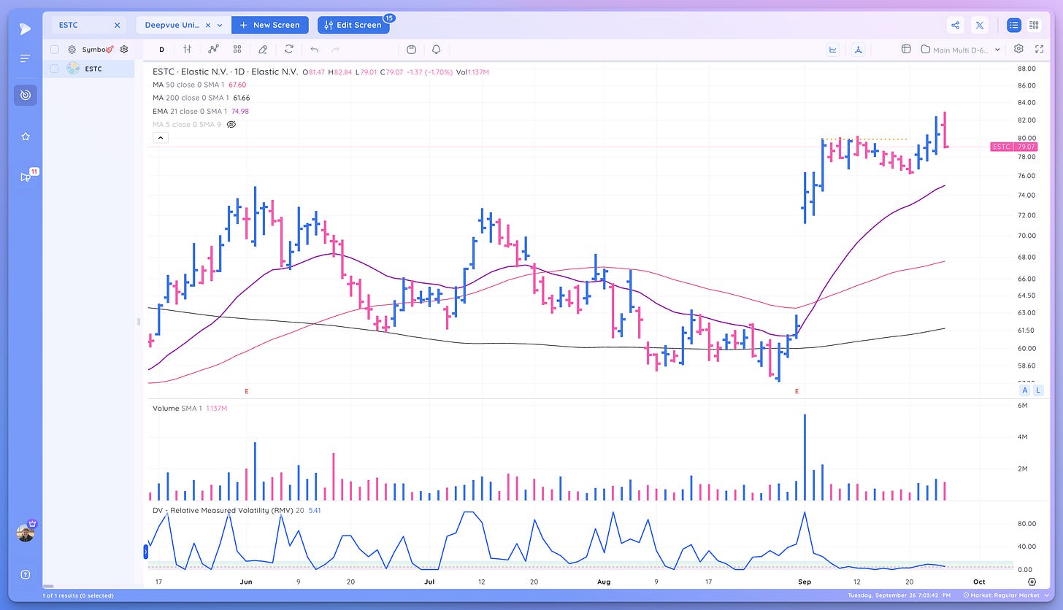The height and width of the screenshot is (610, 1063).
Task: Show the hidden MA 5 indicator eye icon
Action: (x=231, y=125)
